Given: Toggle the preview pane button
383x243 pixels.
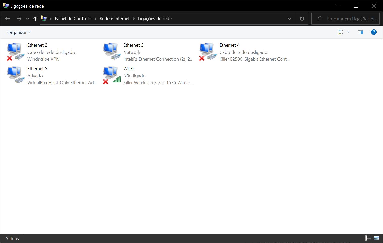Looking at the screenshot, I should [x=360, y=32].
